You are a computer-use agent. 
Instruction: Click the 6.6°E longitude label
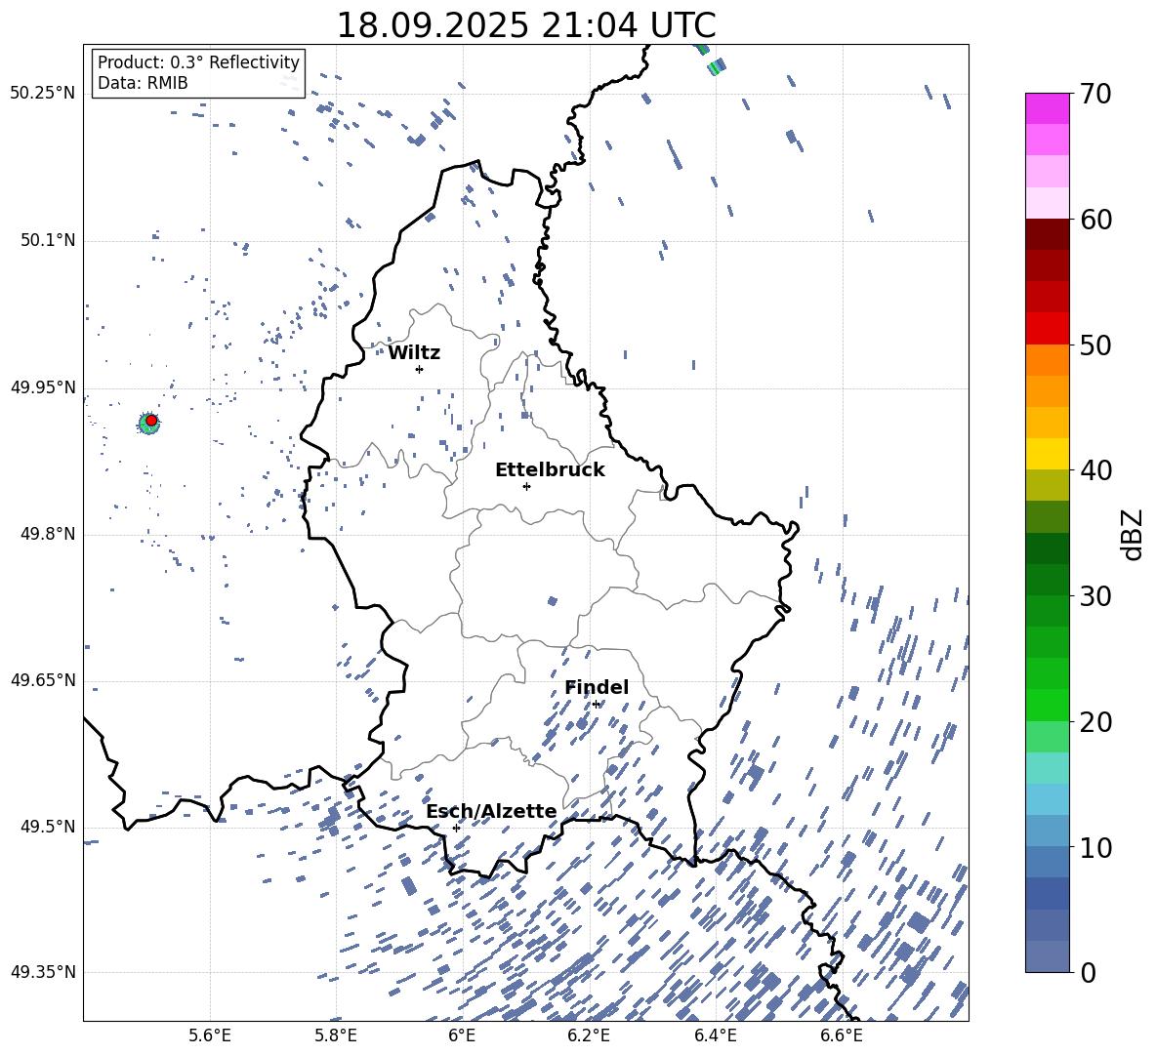[x=842, y=1035]
